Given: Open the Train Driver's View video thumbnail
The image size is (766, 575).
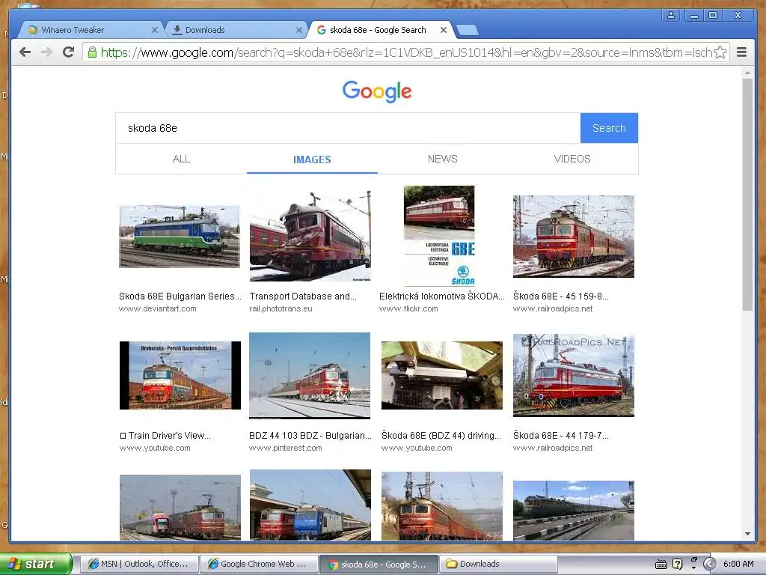Looking at the screenshot, I should pos(180,376).
